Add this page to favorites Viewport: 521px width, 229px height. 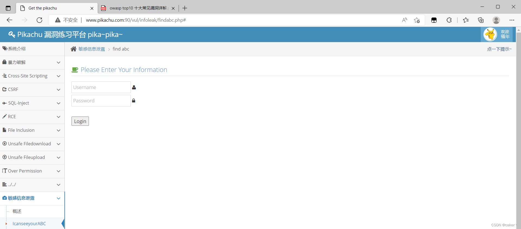click(417, 20)
